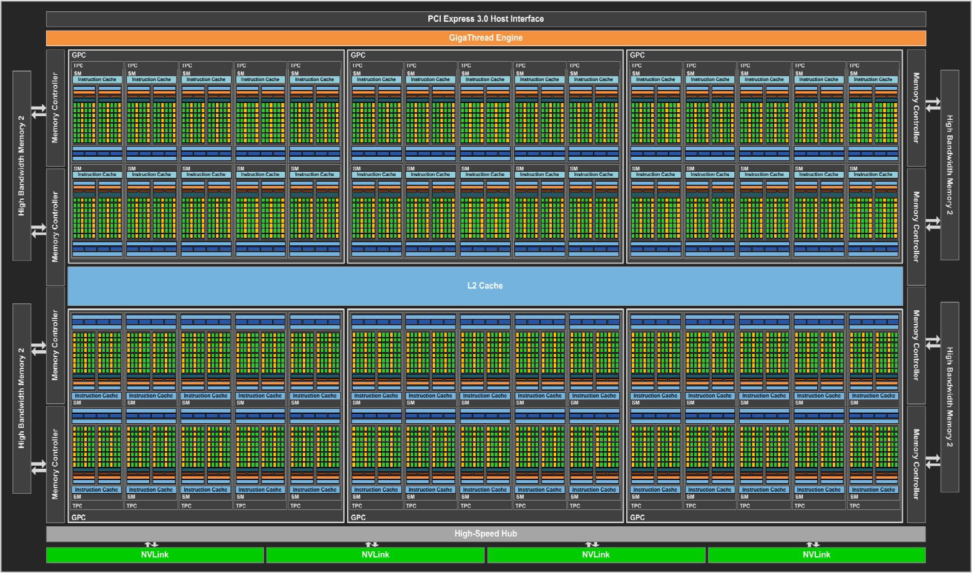The width and height of the screenshot is (972, 573).
Task: Select the second NVLink block from left
Action: coord(375,555)
